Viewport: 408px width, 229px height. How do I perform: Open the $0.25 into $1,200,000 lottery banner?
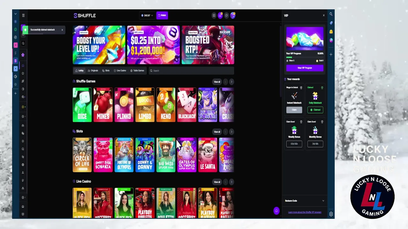(x=153, y=45)
